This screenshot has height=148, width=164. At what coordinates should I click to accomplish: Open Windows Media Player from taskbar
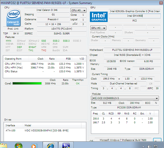point(34,146)
